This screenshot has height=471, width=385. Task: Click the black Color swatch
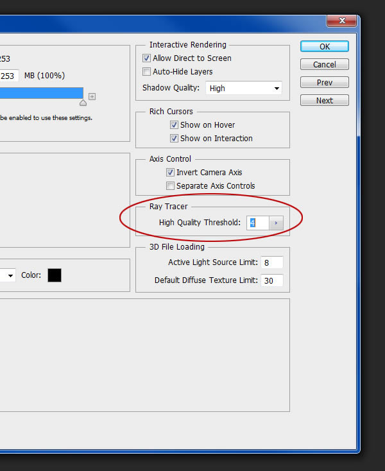point(55,275)
